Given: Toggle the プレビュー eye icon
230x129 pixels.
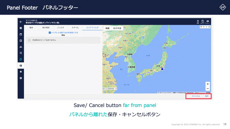Looking at the screenshot, I should click(x=208, y=22).
